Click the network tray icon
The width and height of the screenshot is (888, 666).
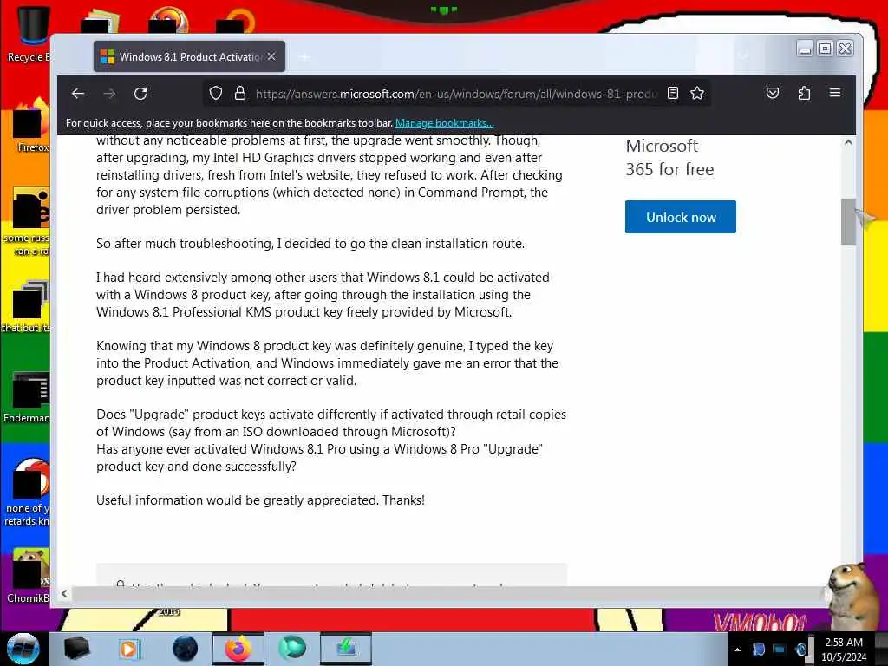coord(780,650)
